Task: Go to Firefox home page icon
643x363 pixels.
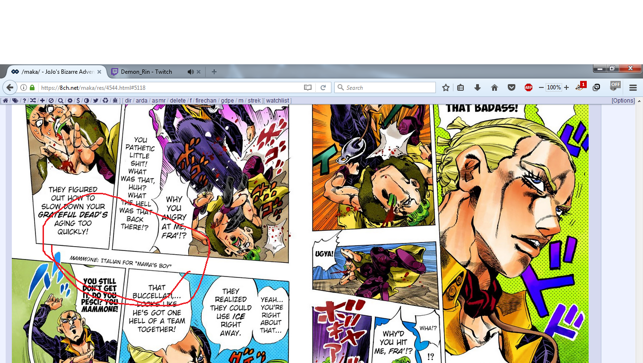Action: [x=495, y=87]
